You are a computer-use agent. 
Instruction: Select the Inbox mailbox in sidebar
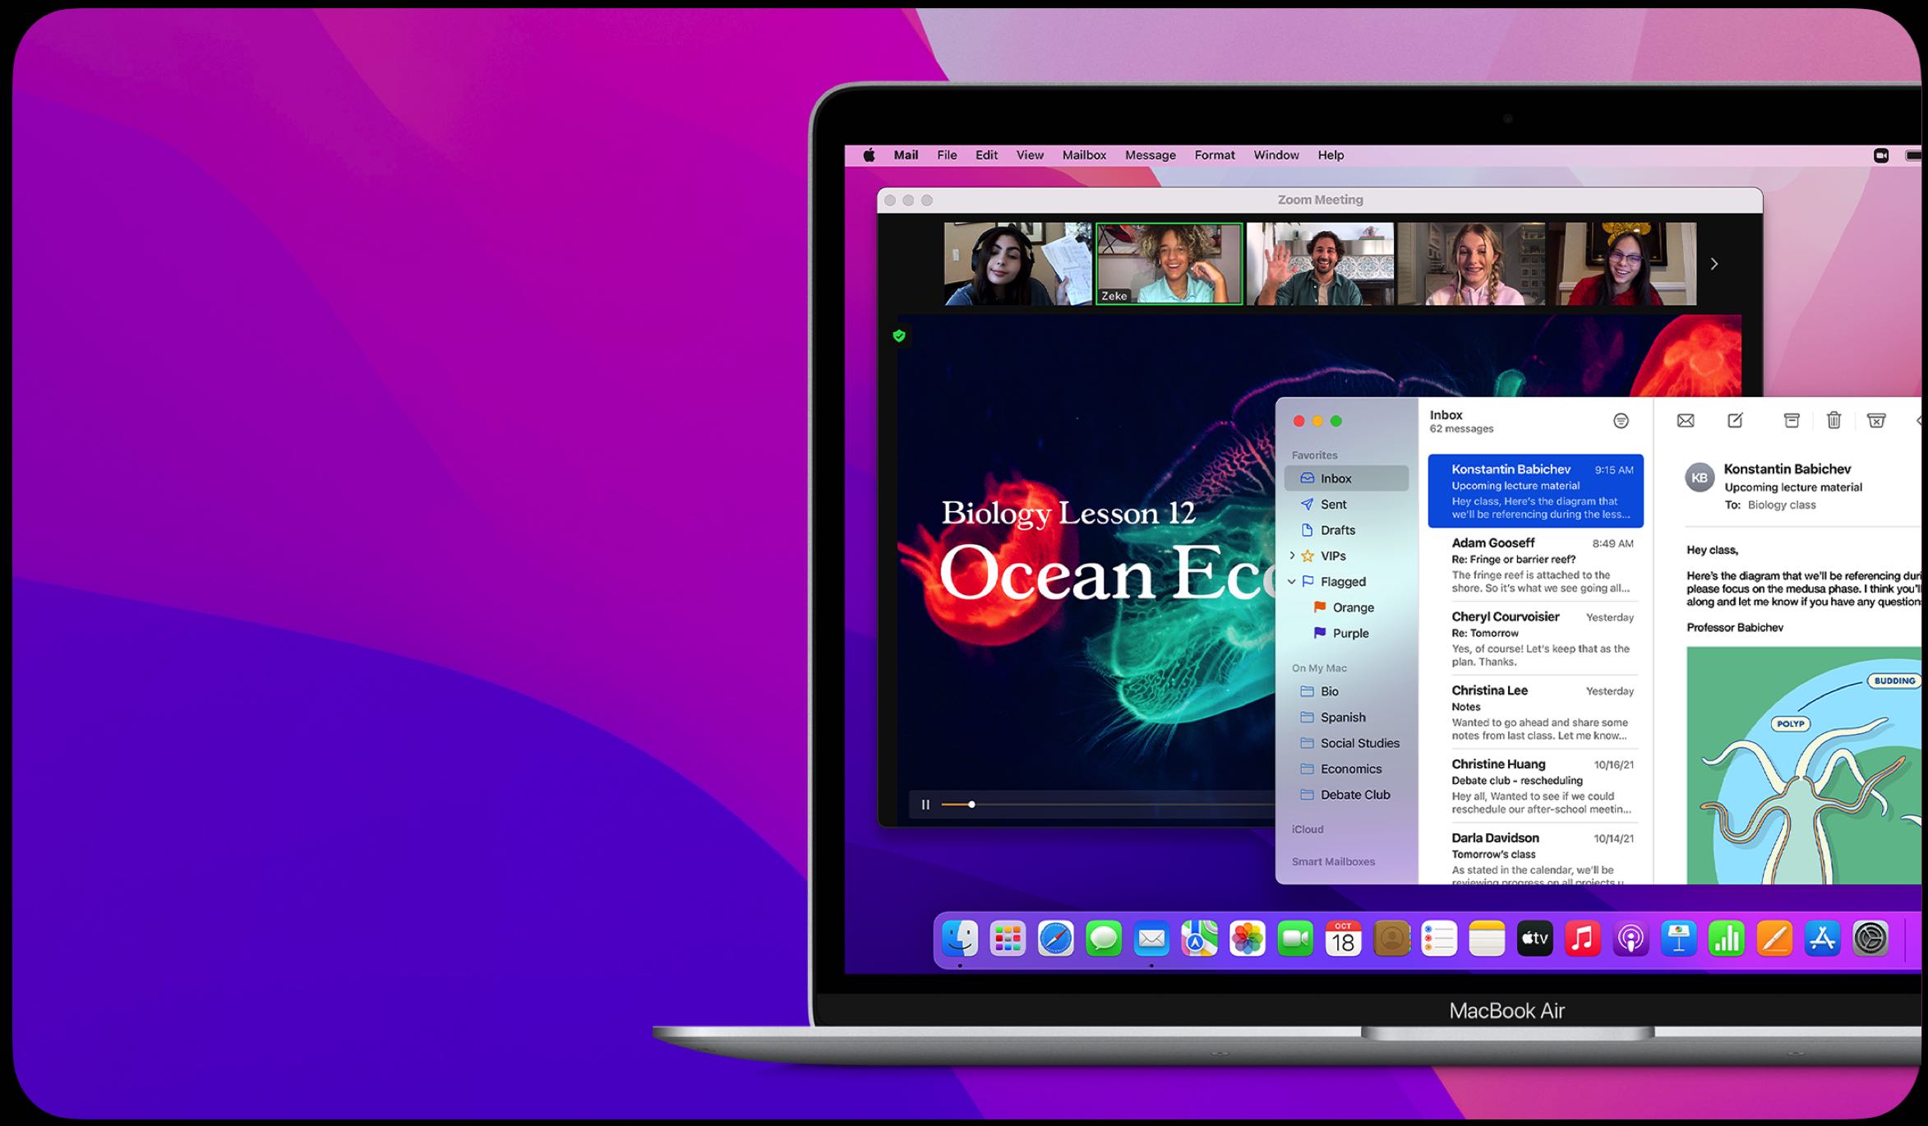pos(1347,478)
